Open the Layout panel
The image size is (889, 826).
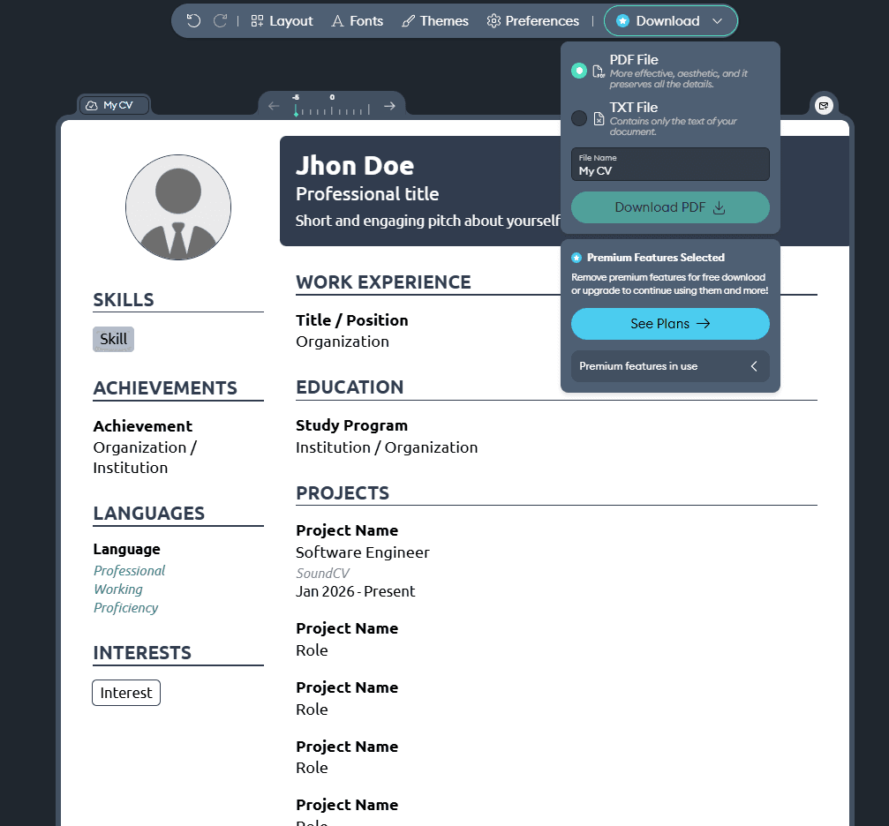282,20
